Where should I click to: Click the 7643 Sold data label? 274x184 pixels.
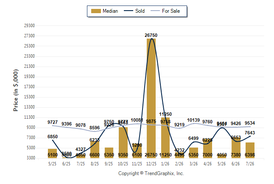click(x=250, y=133)
